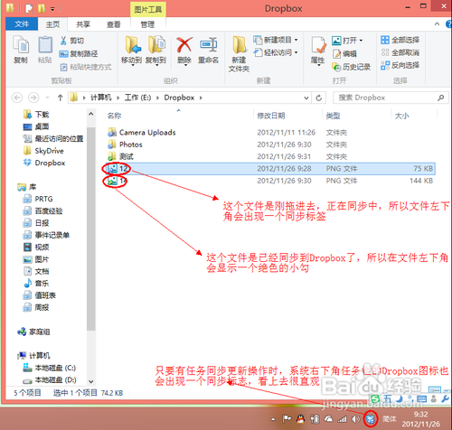Select 本地磁盘 (C:) drive

[50, 368]
